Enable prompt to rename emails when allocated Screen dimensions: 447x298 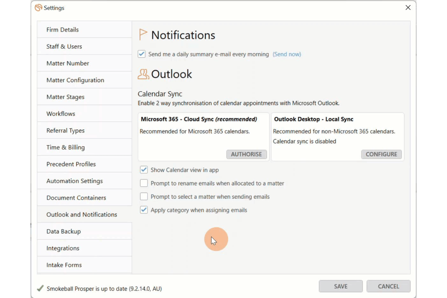144,183
